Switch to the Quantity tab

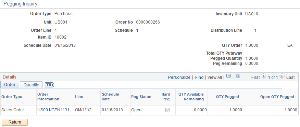tap(31, 85)
